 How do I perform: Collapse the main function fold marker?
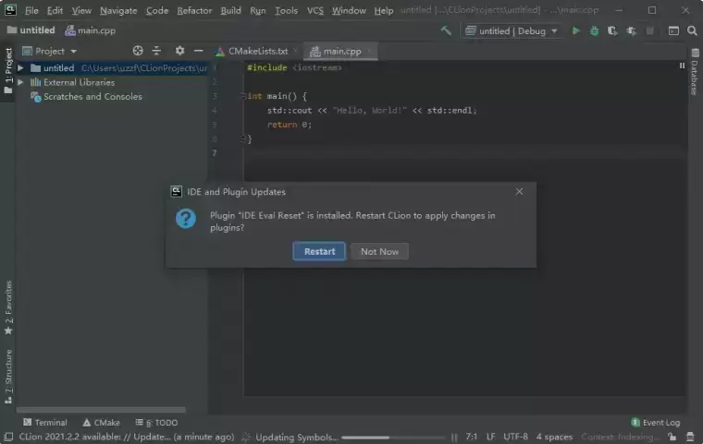tap(243, 96)
